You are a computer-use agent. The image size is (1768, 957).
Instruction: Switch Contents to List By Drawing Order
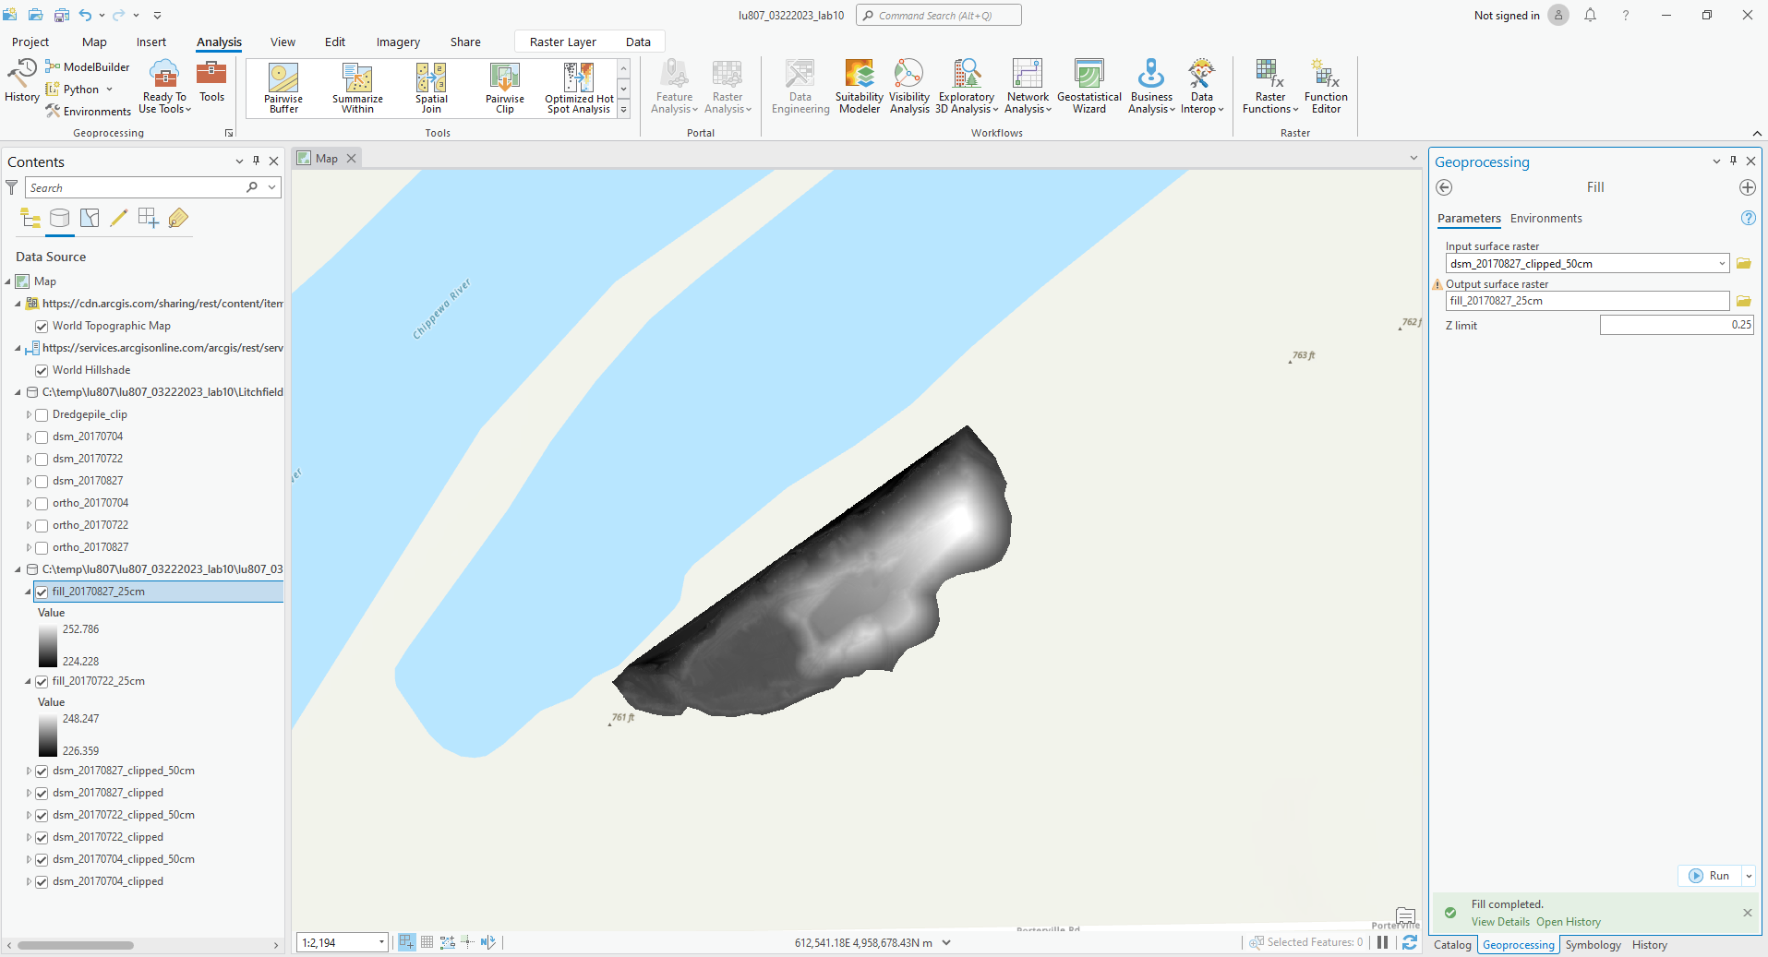coord(30,219)
